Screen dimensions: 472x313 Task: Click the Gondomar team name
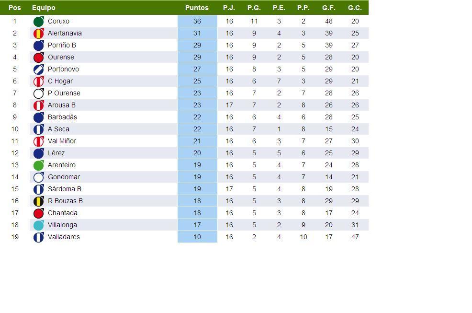click(64, 177)
